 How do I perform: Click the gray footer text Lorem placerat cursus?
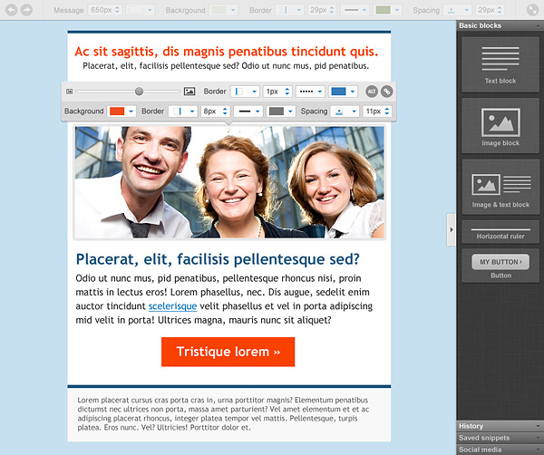coord(223,413)
